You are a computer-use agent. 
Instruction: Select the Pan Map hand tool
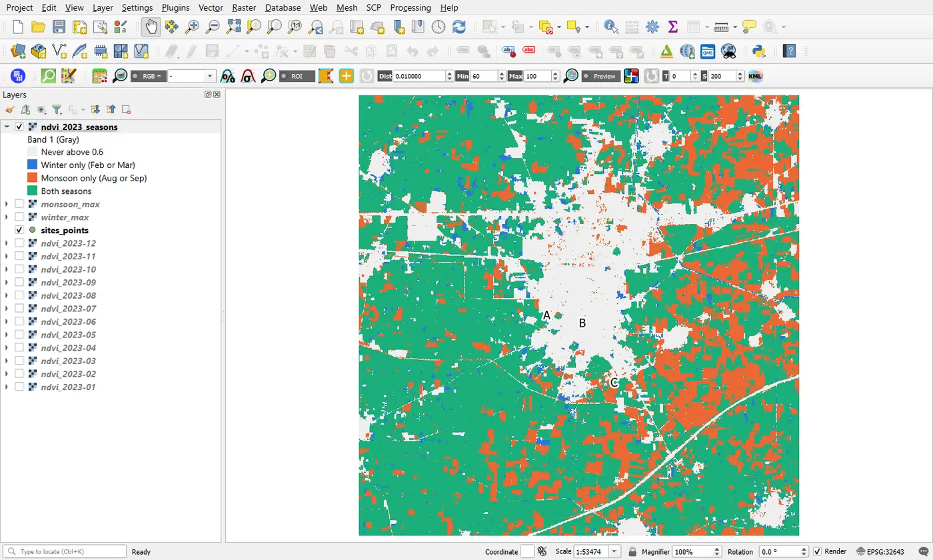pyautogui.click(x=151, y=27)
